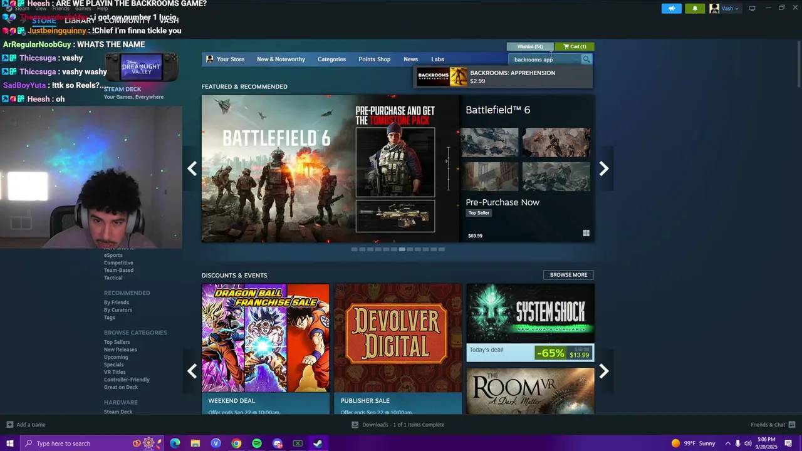Open the News store tab
The image size is (802, 451).
point(410,60)
